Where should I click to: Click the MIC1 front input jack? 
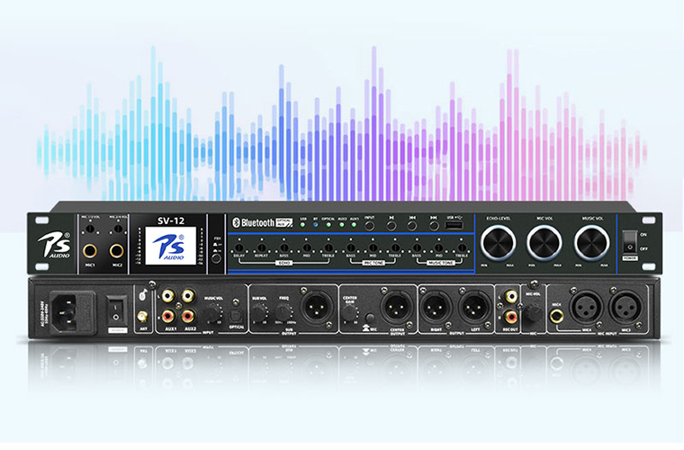point(92,252)
